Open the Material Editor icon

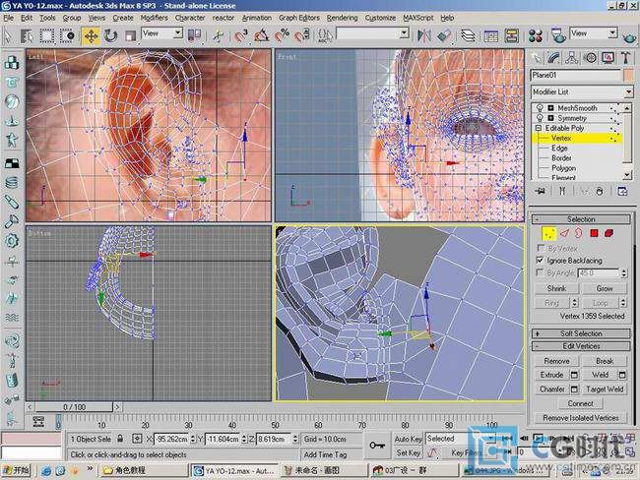[535, 35]
